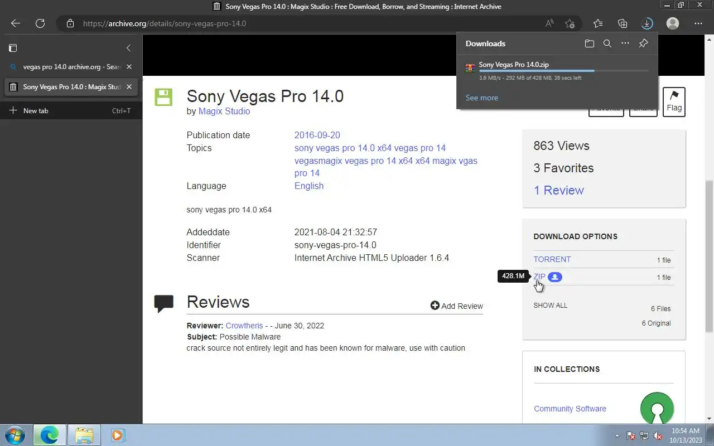This screenshot has width=714, height=446.
Task: Open the media player taskbar icon
Action: (x=118, y=435)
